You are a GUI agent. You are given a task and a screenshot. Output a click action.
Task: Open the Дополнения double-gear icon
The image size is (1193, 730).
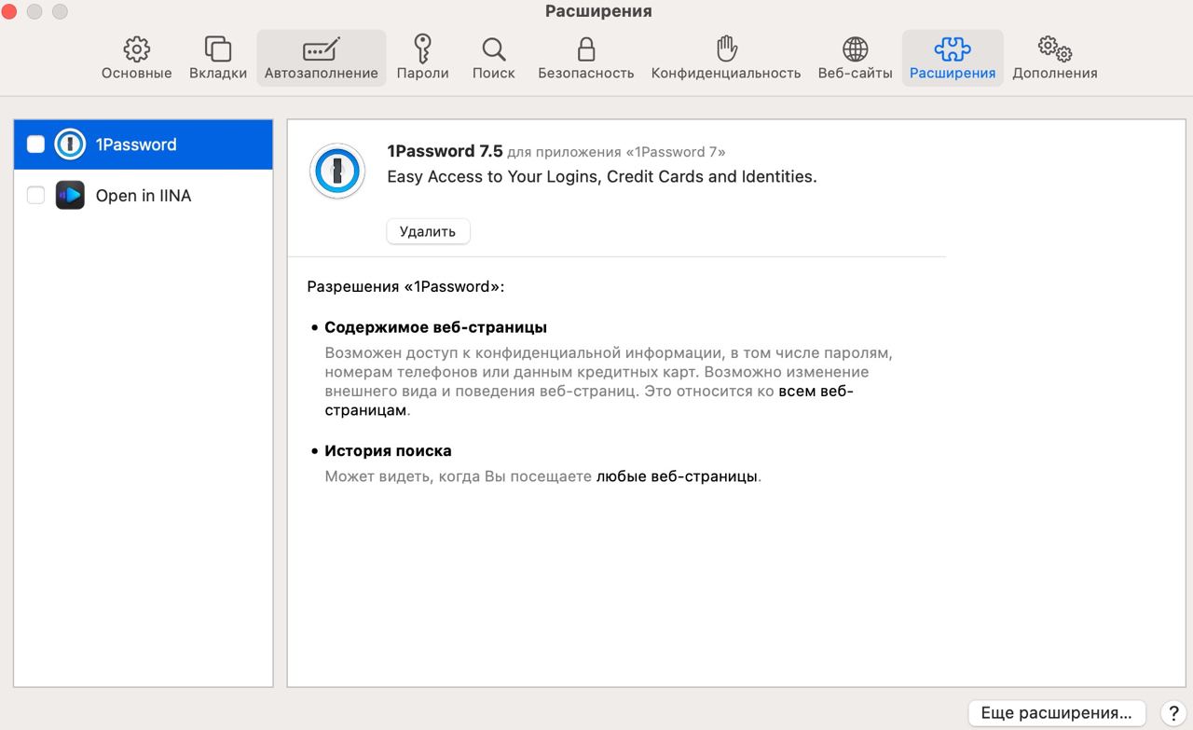[x=1055, y=48]
